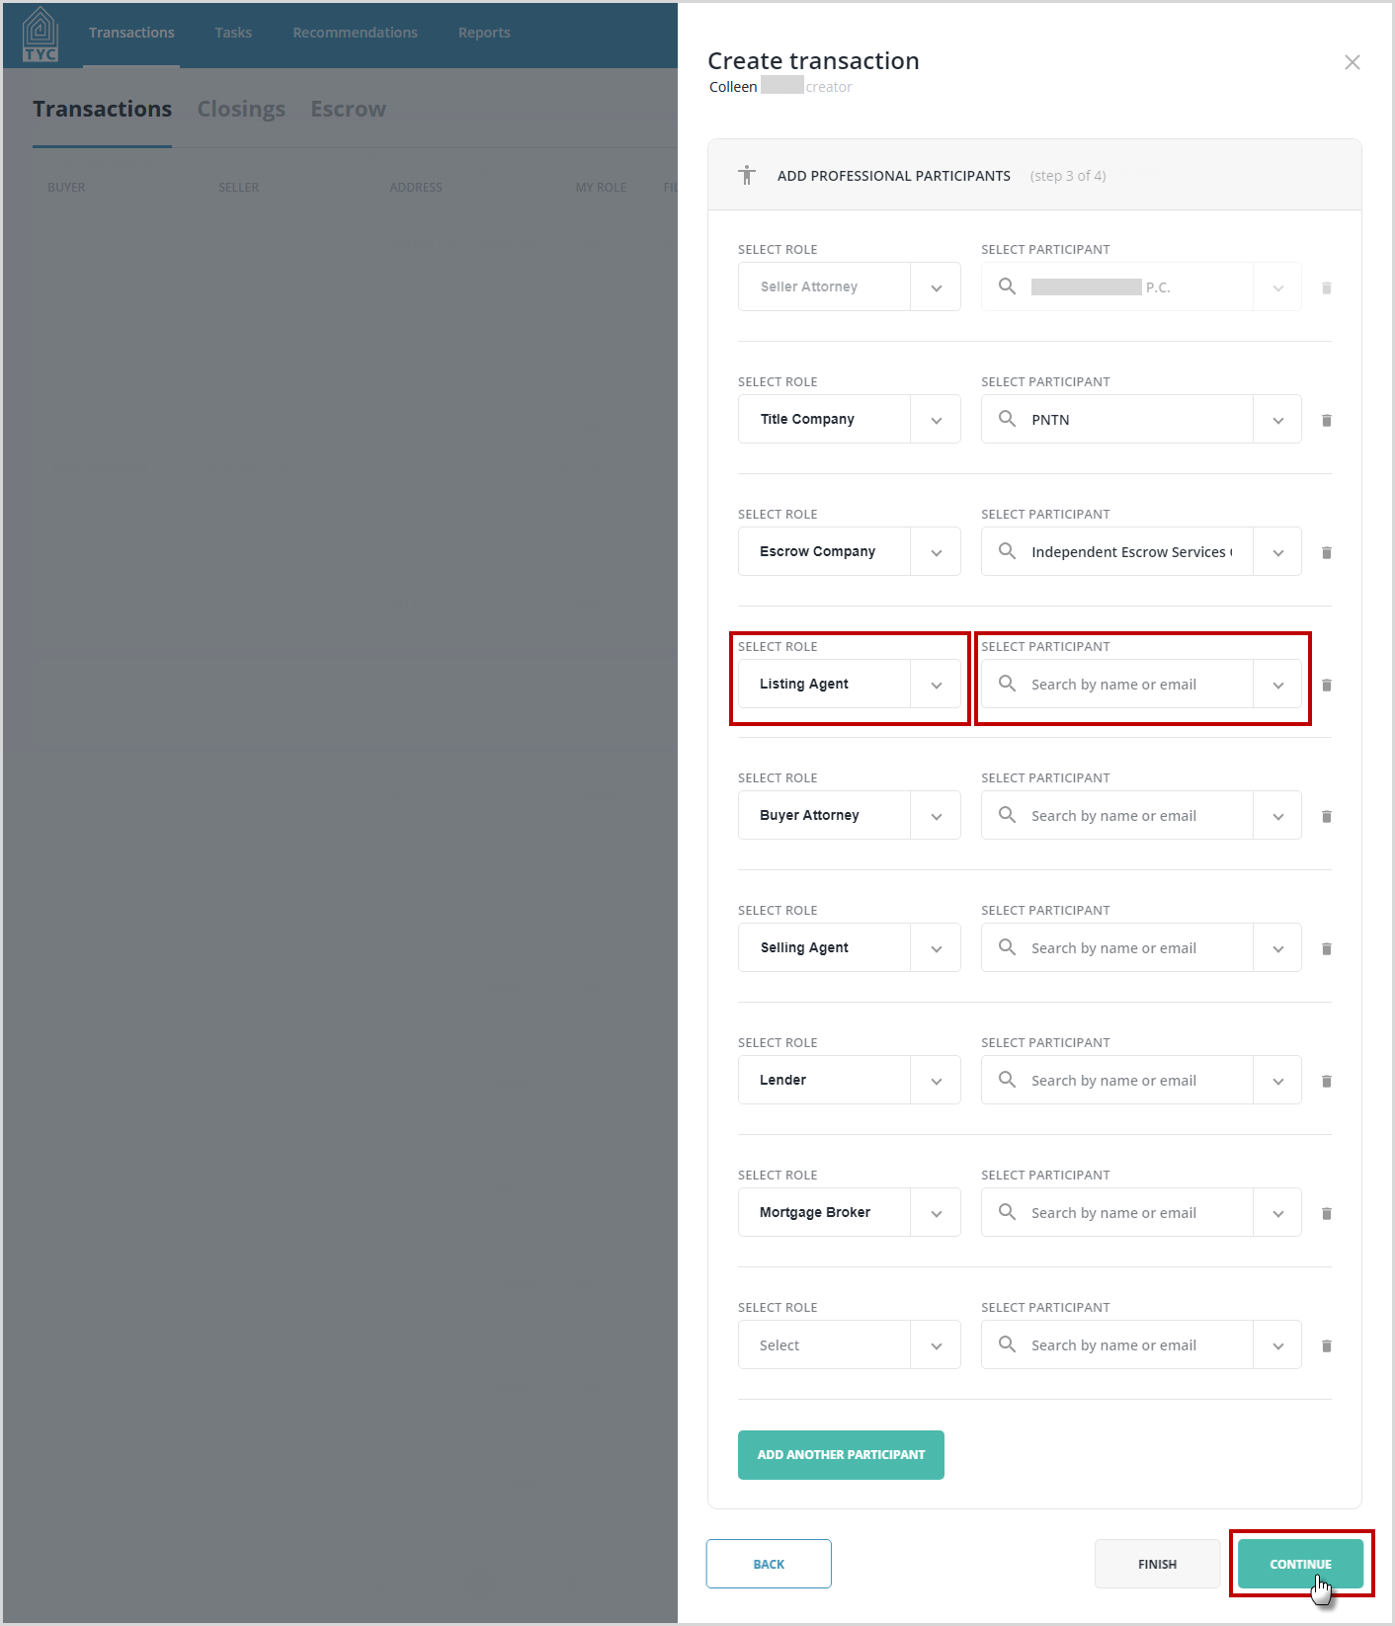Image resolution: width=1395 pixels, height=1626 pixels.
Task: Click the Buyer Attorney participant search field
Action: click(1141, 815)
